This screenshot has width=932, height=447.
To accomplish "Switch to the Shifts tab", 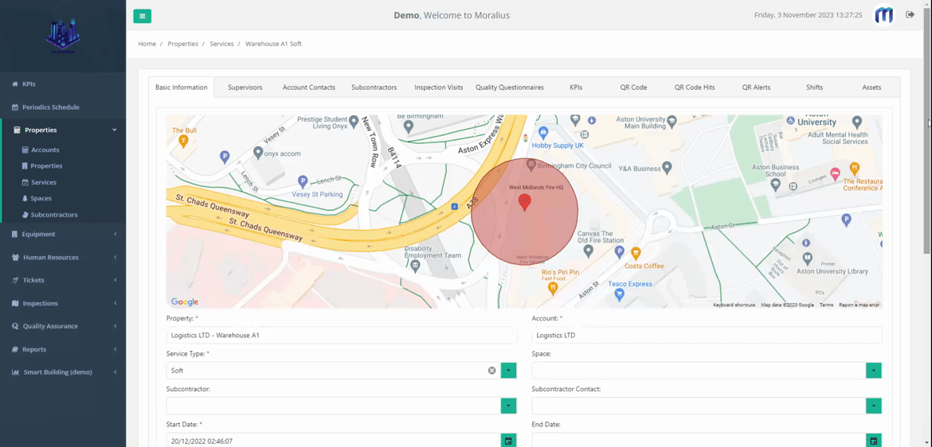I will (814, 87).
